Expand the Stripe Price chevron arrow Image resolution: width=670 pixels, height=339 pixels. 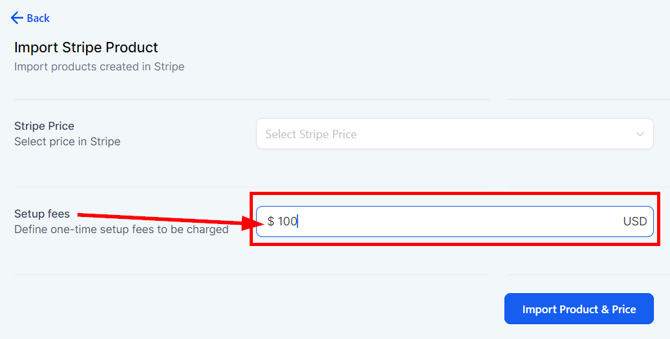(x=640, y=134)
